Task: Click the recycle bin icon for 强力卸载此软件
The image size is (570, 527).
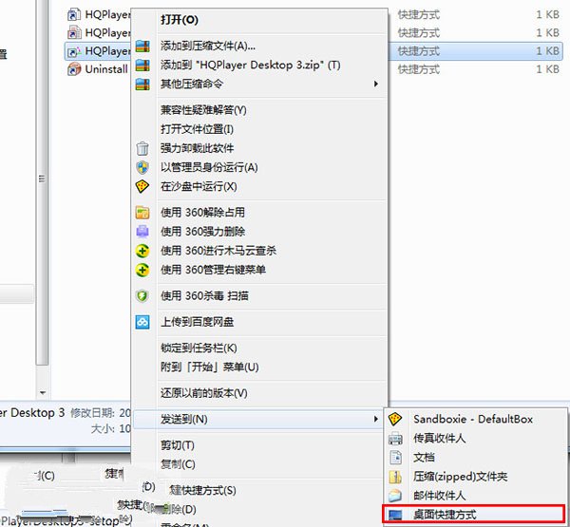Action: pos(142,148)
